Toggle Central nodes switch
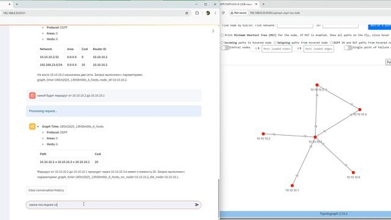Image resolution: width=391 pixels, height=220 pixels. pos(225,48)
